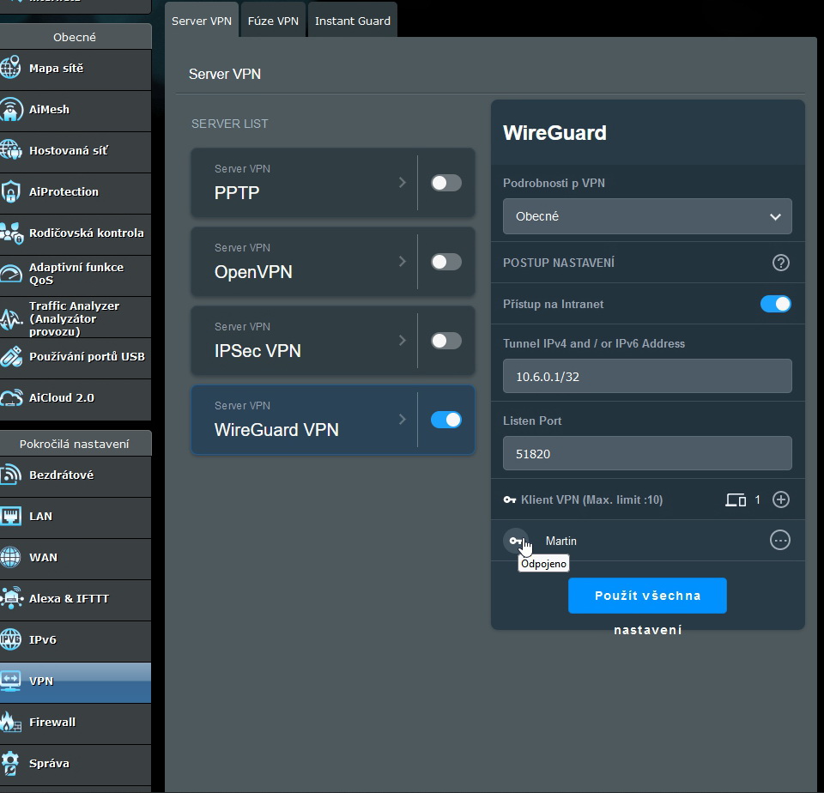Open LAN settings icon
Screen dimensions: 824x793
click(x=10, y=516)
